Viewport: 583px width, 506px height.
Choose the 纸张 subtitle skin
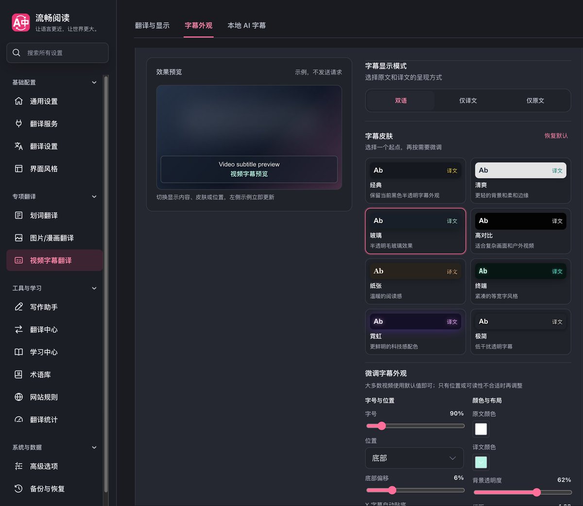[415, 281]
